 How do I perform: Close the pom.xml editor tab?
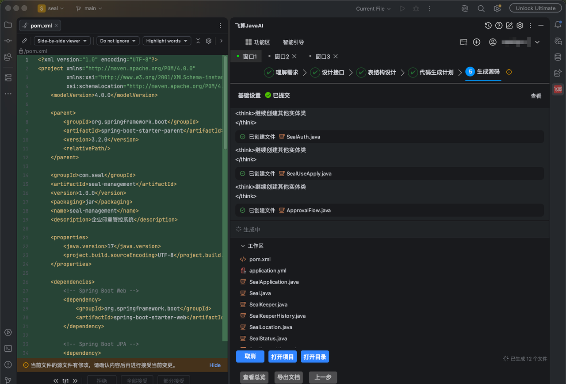point(56,26)
